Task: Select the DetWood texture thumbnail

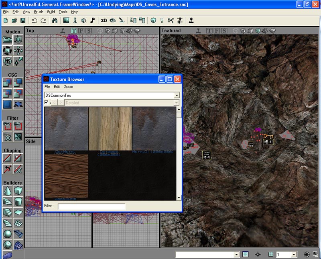Action: [x=110, y=129]
